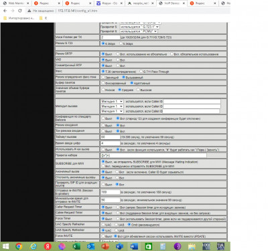The width and height of the screenshot is (268, 251).
Task: Turn Force Timer on
Action: click(118, 219)
